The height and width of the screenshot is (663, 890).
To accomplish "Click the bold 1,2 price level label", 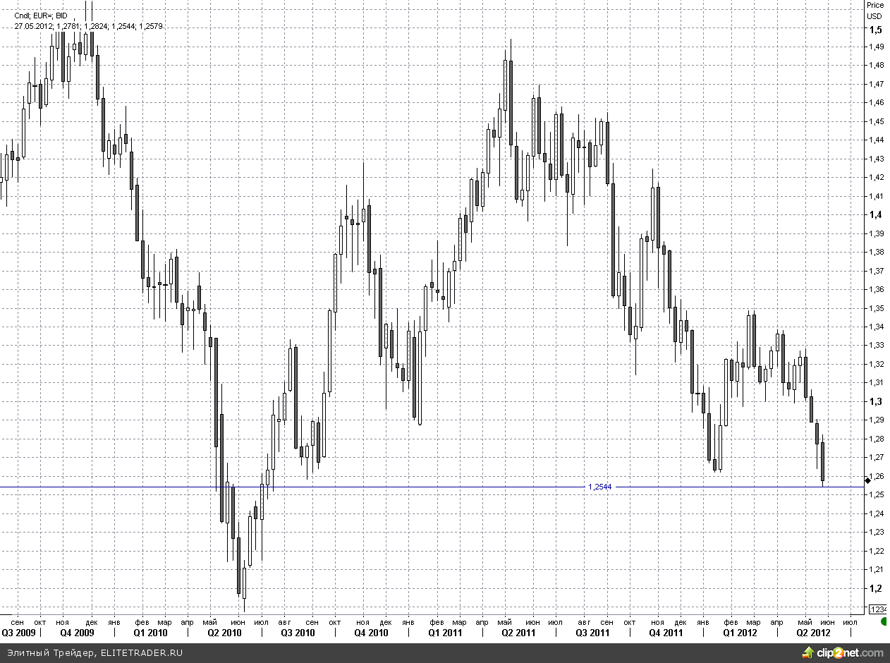I will 875,588.
